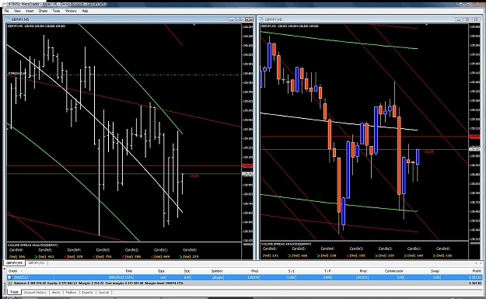Viewport: 486px width, 299px height.
Task: Sort orders by the Time column
Action: click(128, 271)
